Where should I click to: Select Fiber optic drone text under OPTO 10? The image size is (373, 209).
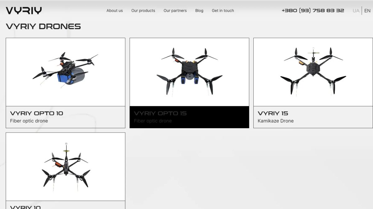point(29,121)
